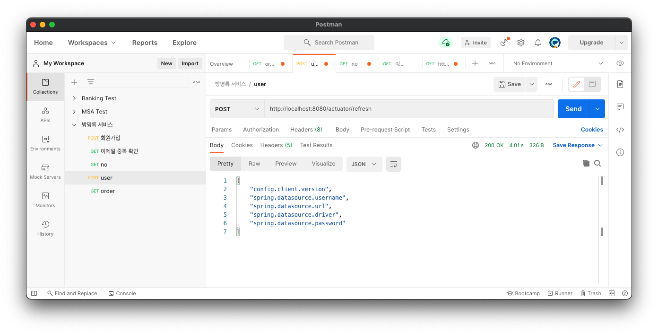Open request more options ellipsis beside Save
658x334 pixels.
point(549,84)
